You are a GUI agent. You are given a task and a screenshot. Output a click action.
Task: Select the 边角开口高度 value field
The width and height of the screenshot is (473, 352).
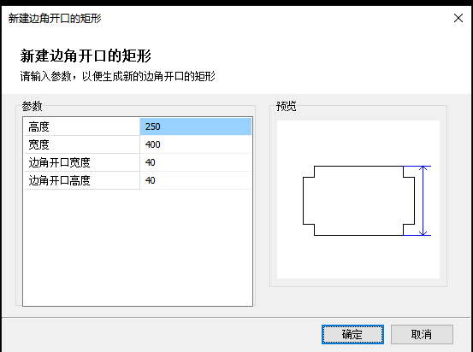196,180
